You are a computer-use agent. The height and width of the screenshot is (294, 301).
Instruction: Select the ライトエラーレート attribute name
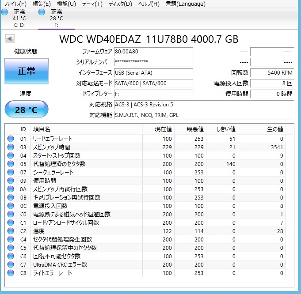[x=53, y=273]
